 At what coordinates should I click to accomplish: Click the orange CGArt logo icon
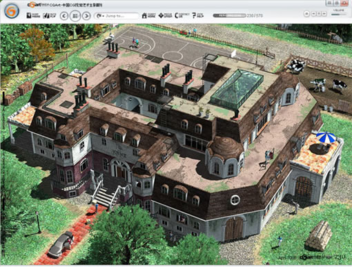[12, 11]
